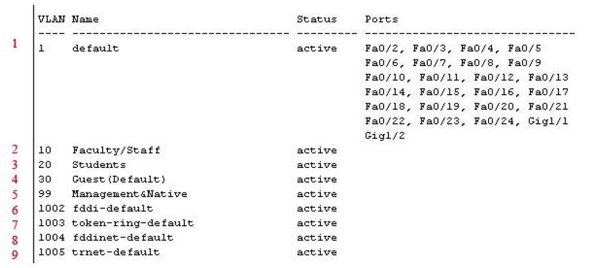The height and width of the screenshot is (268, 602).
Task: Click the "Ports" column header
Action: pyautogui.click(x=381, y=20)
